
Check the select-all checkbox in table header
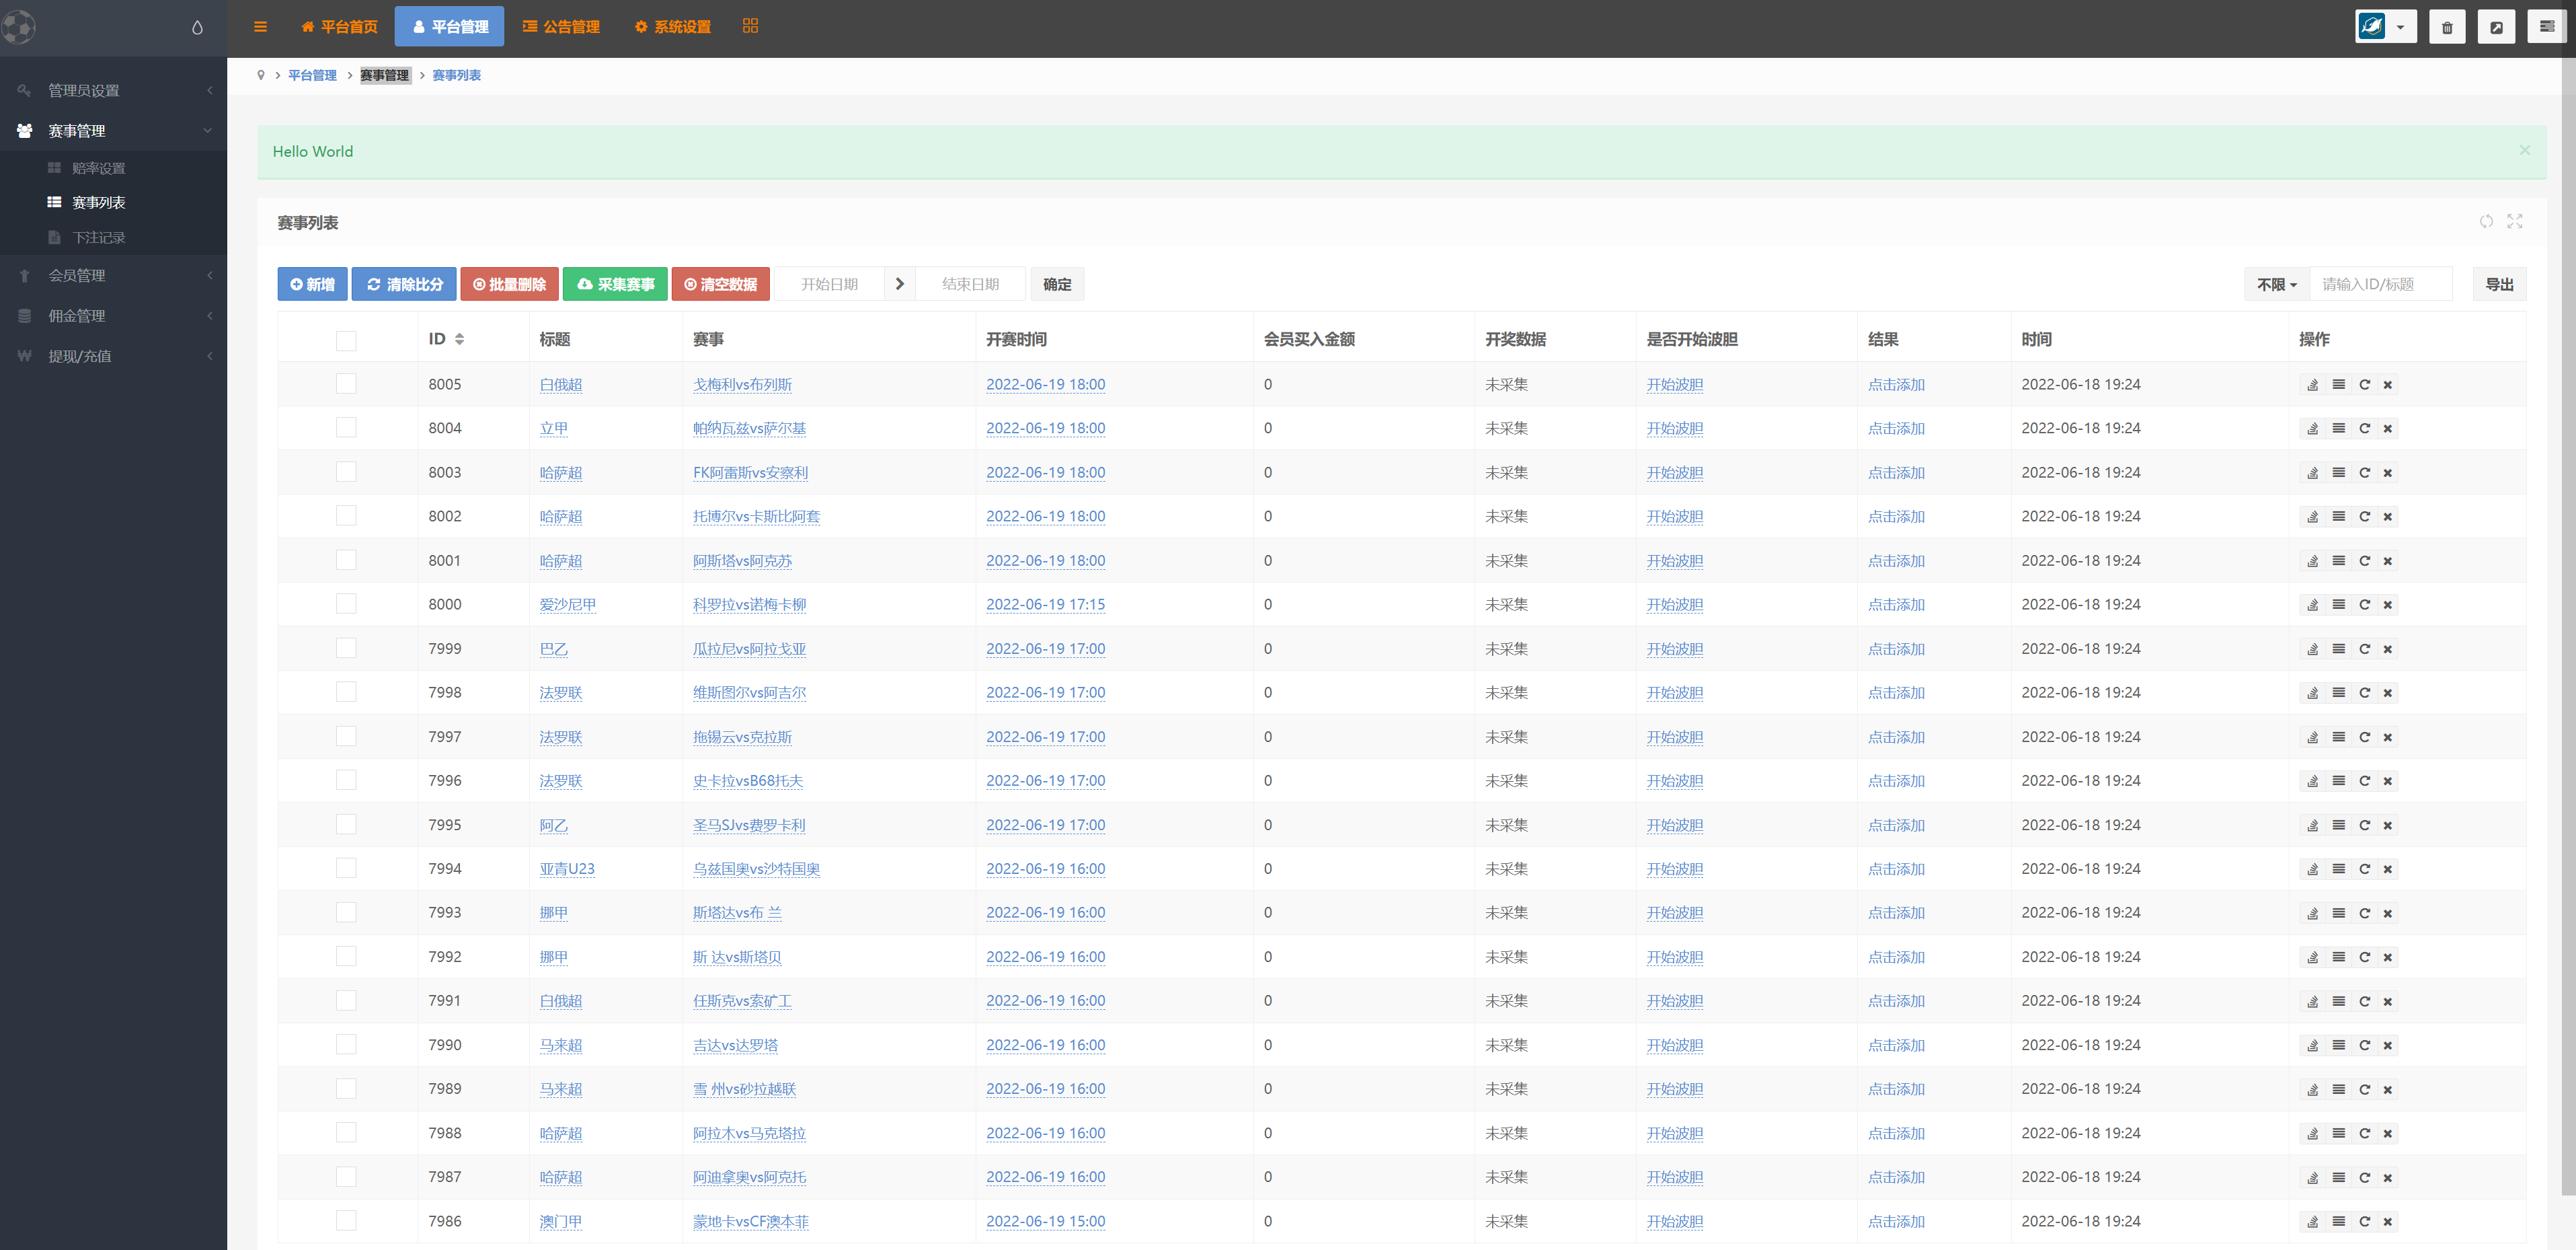(346, 340)
